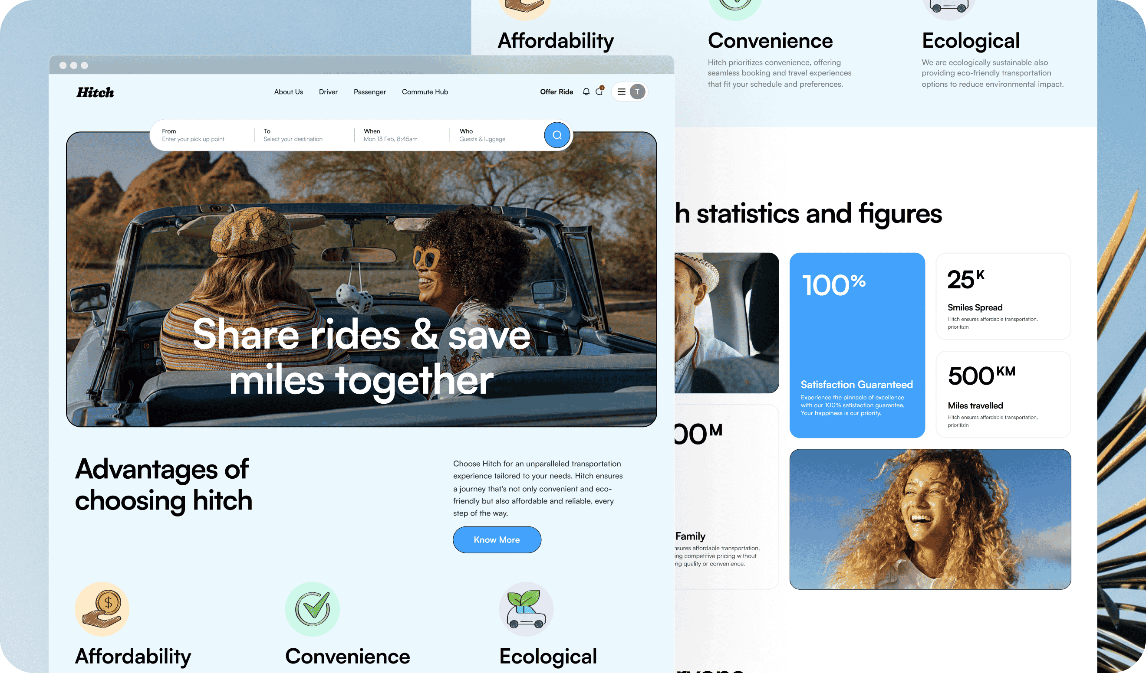The width and height of the screenshot is (1146, 673).
Task: Open the About Us menu item
Action: point(289,91)
